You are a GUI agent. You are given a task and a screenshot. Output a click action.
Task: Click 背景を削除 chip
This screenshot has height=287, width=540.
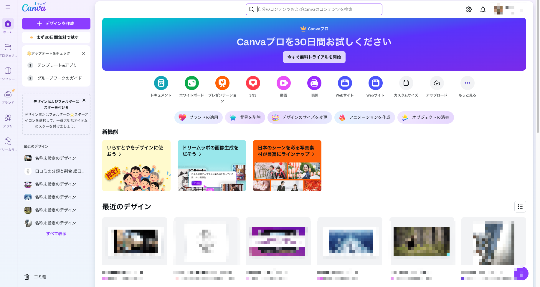[x=245, y=117]
